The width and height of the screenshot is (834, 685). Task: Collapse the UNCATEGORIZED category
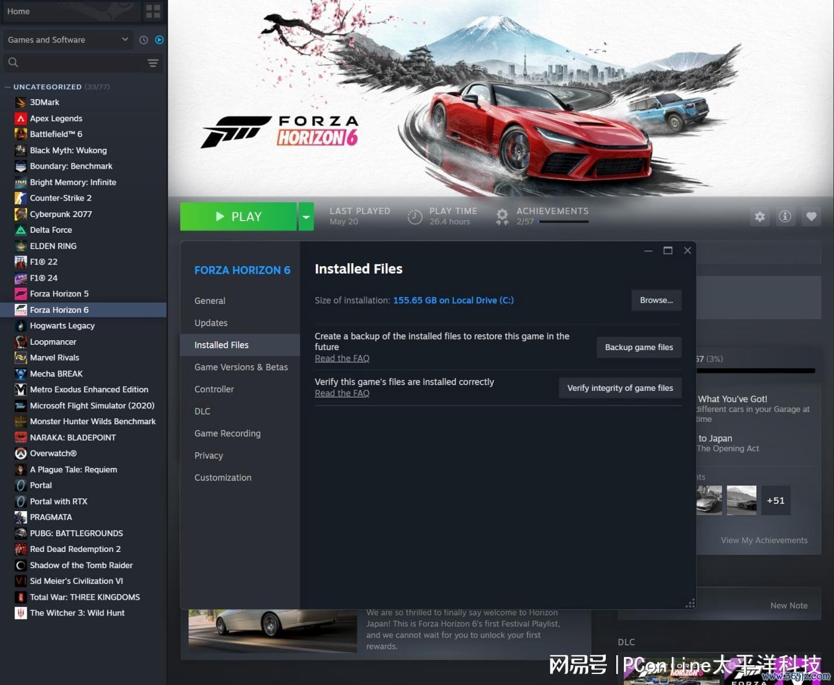click(8, 87)
